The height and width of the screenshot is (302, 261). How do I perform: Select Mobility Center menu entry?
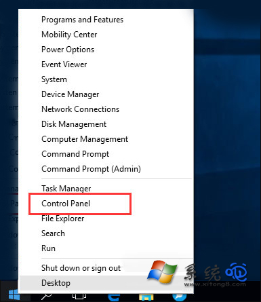[106, 35]
